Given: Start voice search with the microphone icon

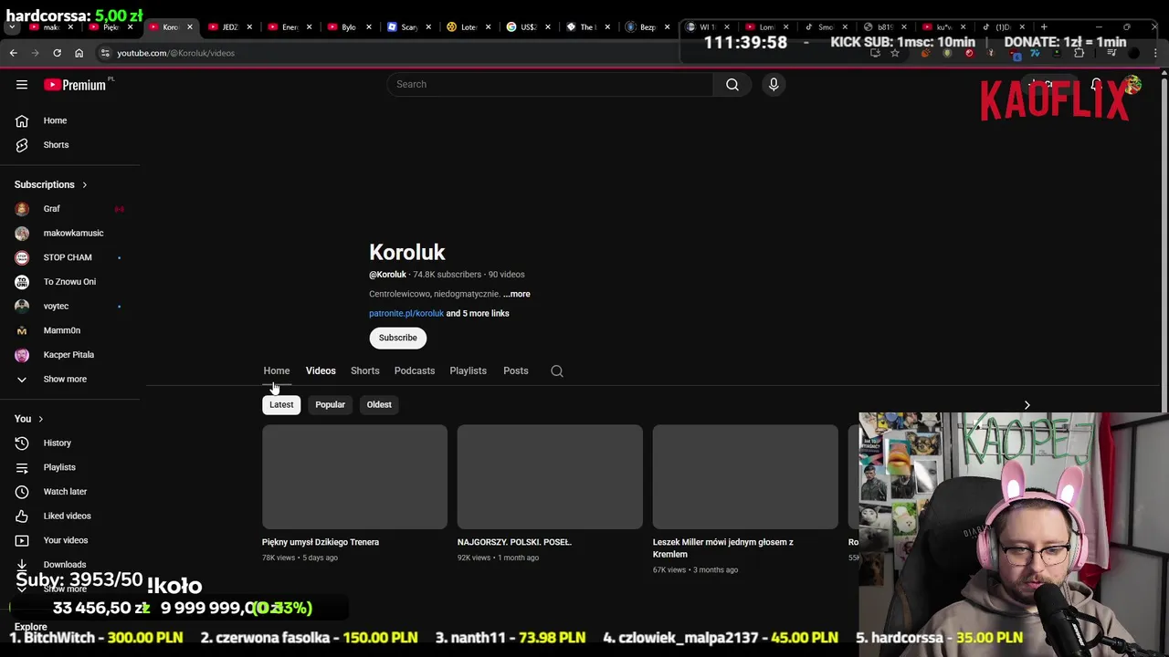Looking at the screenshot, I should (774, 84).
